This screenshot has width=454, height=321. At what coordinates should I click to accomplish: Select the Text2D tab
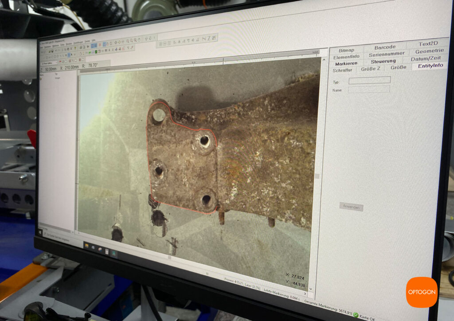[x=428, y=44]
